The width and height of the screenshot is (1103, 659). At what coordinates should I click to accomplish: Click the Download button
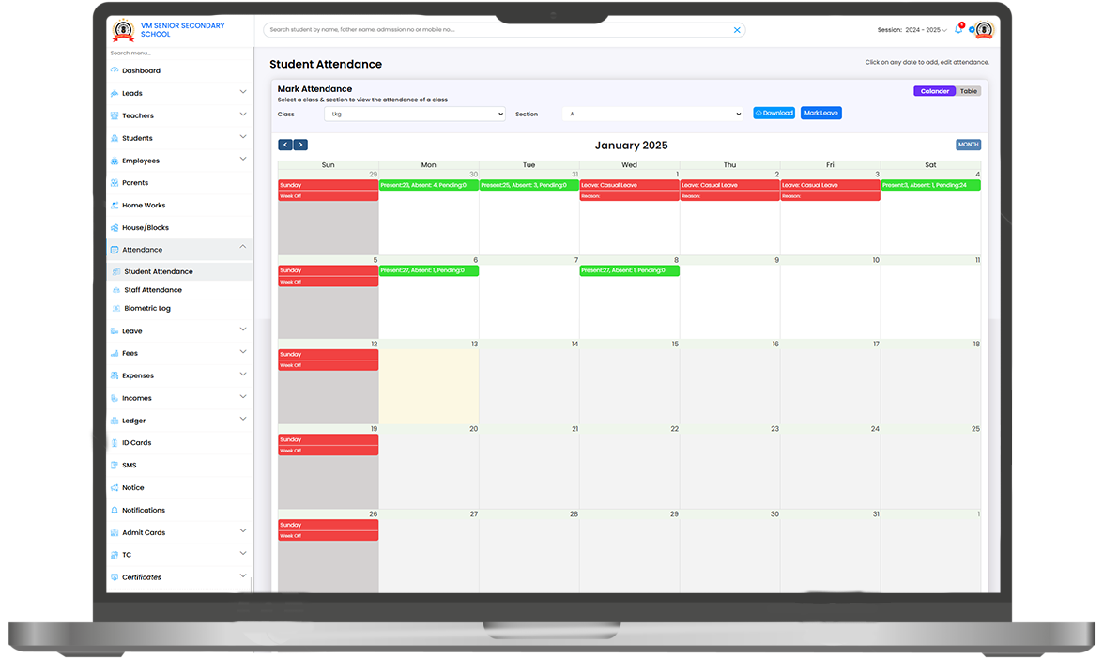click(774, 112)
